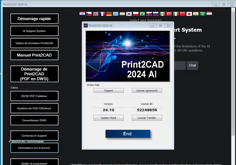Select the Croatian flag language

[x=82, y=14]
